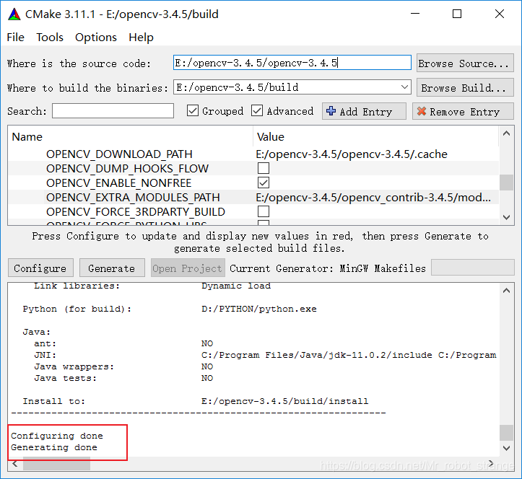Edit the OPENCV_EXTRA_MODULES_PATH value

point(373,197)
